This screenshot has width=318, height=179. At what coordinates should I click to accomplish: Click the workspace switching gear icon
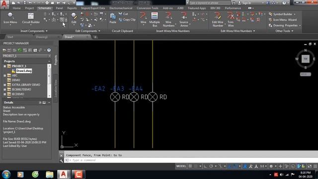coord(271,166)
